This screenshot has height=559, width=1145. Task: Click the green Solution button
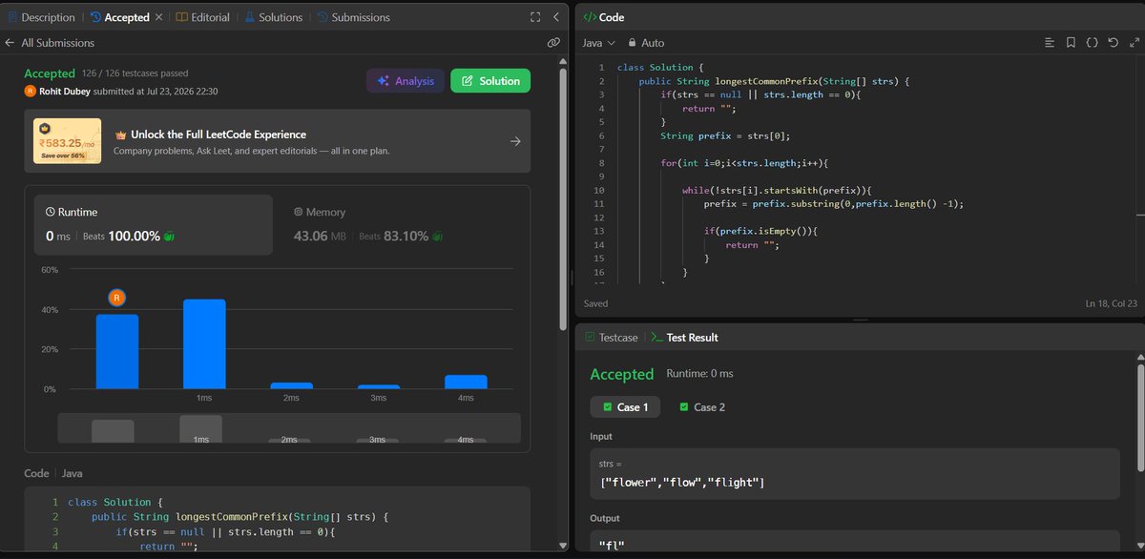pos(490,81)
